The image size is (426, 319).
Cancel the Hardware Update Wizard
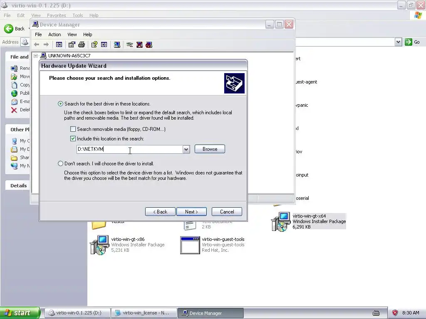(x=227, y=211)
